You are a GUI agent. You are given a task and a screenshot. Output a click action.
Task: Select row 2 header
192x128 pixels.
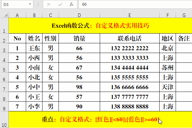(x=4, y=38)
